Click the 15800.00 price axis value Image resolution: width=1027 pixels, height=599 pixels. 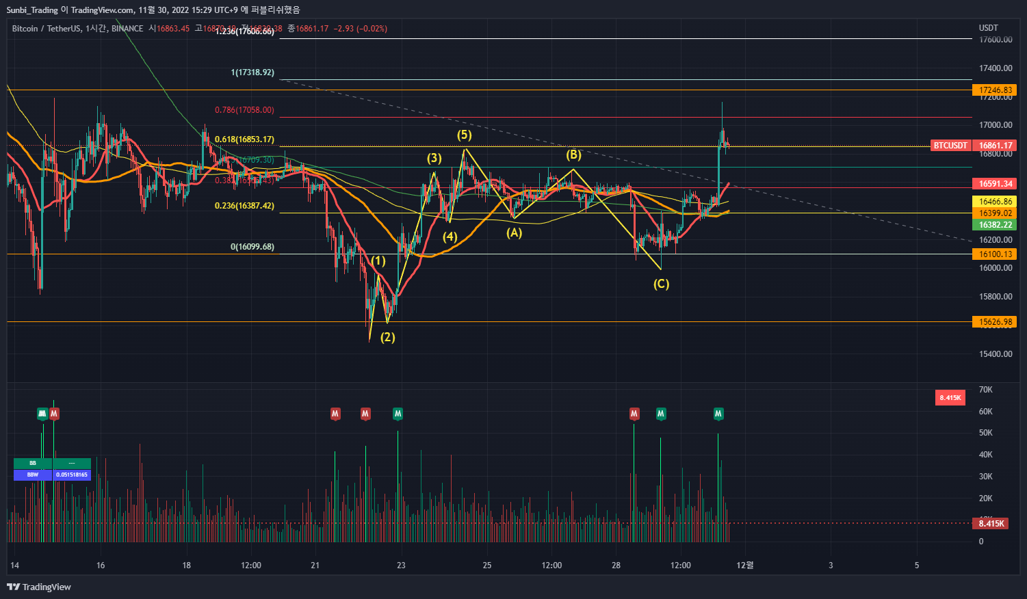click(x=996, y=297)
